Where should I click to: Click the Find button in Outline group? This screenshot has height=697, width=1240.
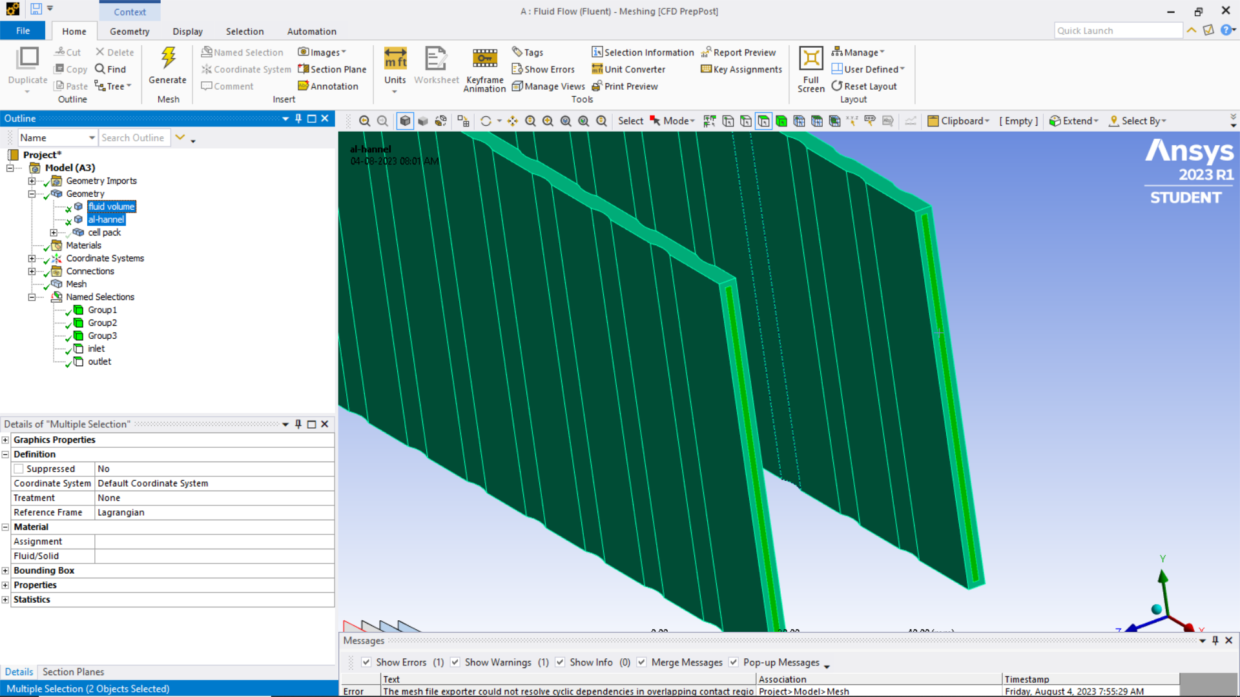[x=110, y=69]
